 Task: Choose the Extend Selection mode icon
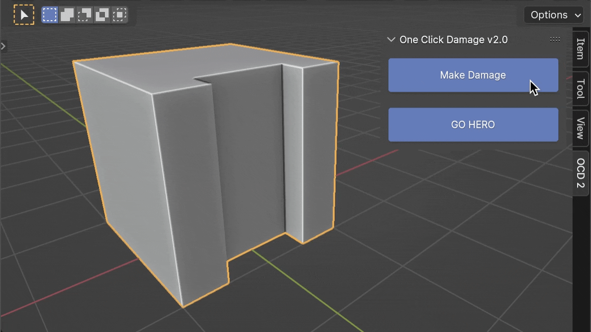(x=67, y=15)
